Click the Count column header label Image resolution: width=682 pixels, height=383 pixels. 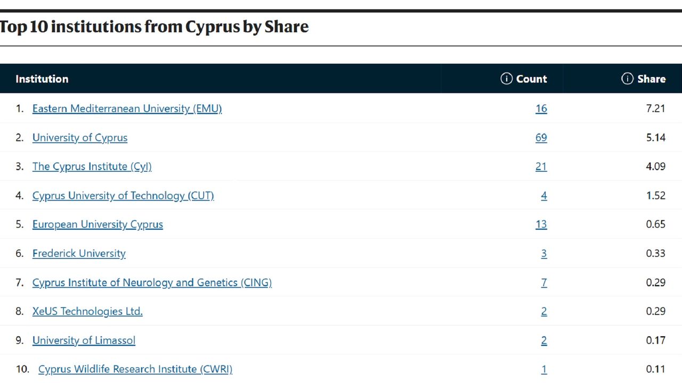[x=532, y=79]
